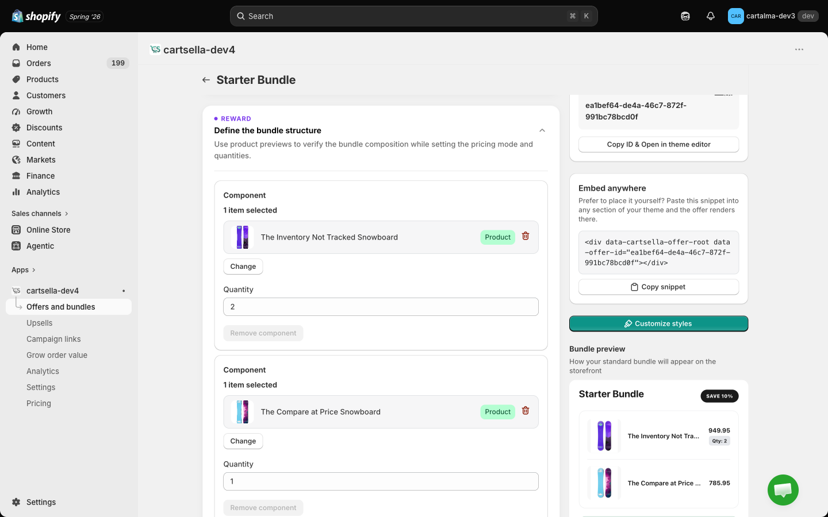Click the cartsella-dev4 app icon in sidebar
Screen dimensions: 828x517
pyautogui.click(x=16, y=291)
